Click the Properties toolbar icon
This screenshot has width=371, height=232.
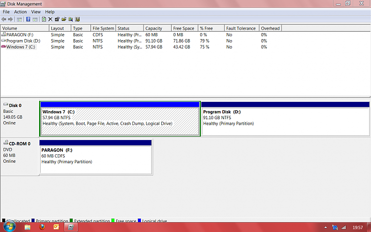[57, 19]
